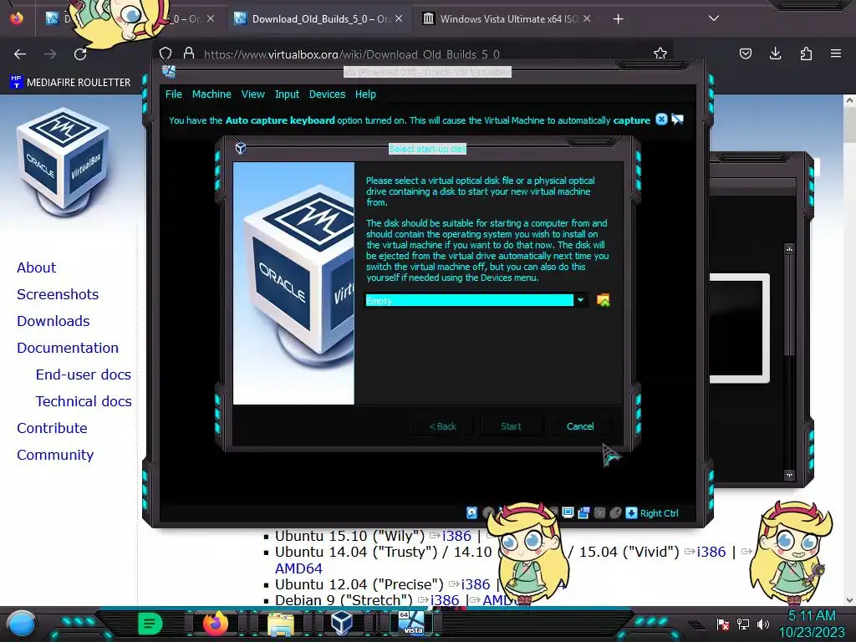
Task: Open a new Firefox tab
Action: (x=618, y=19)
